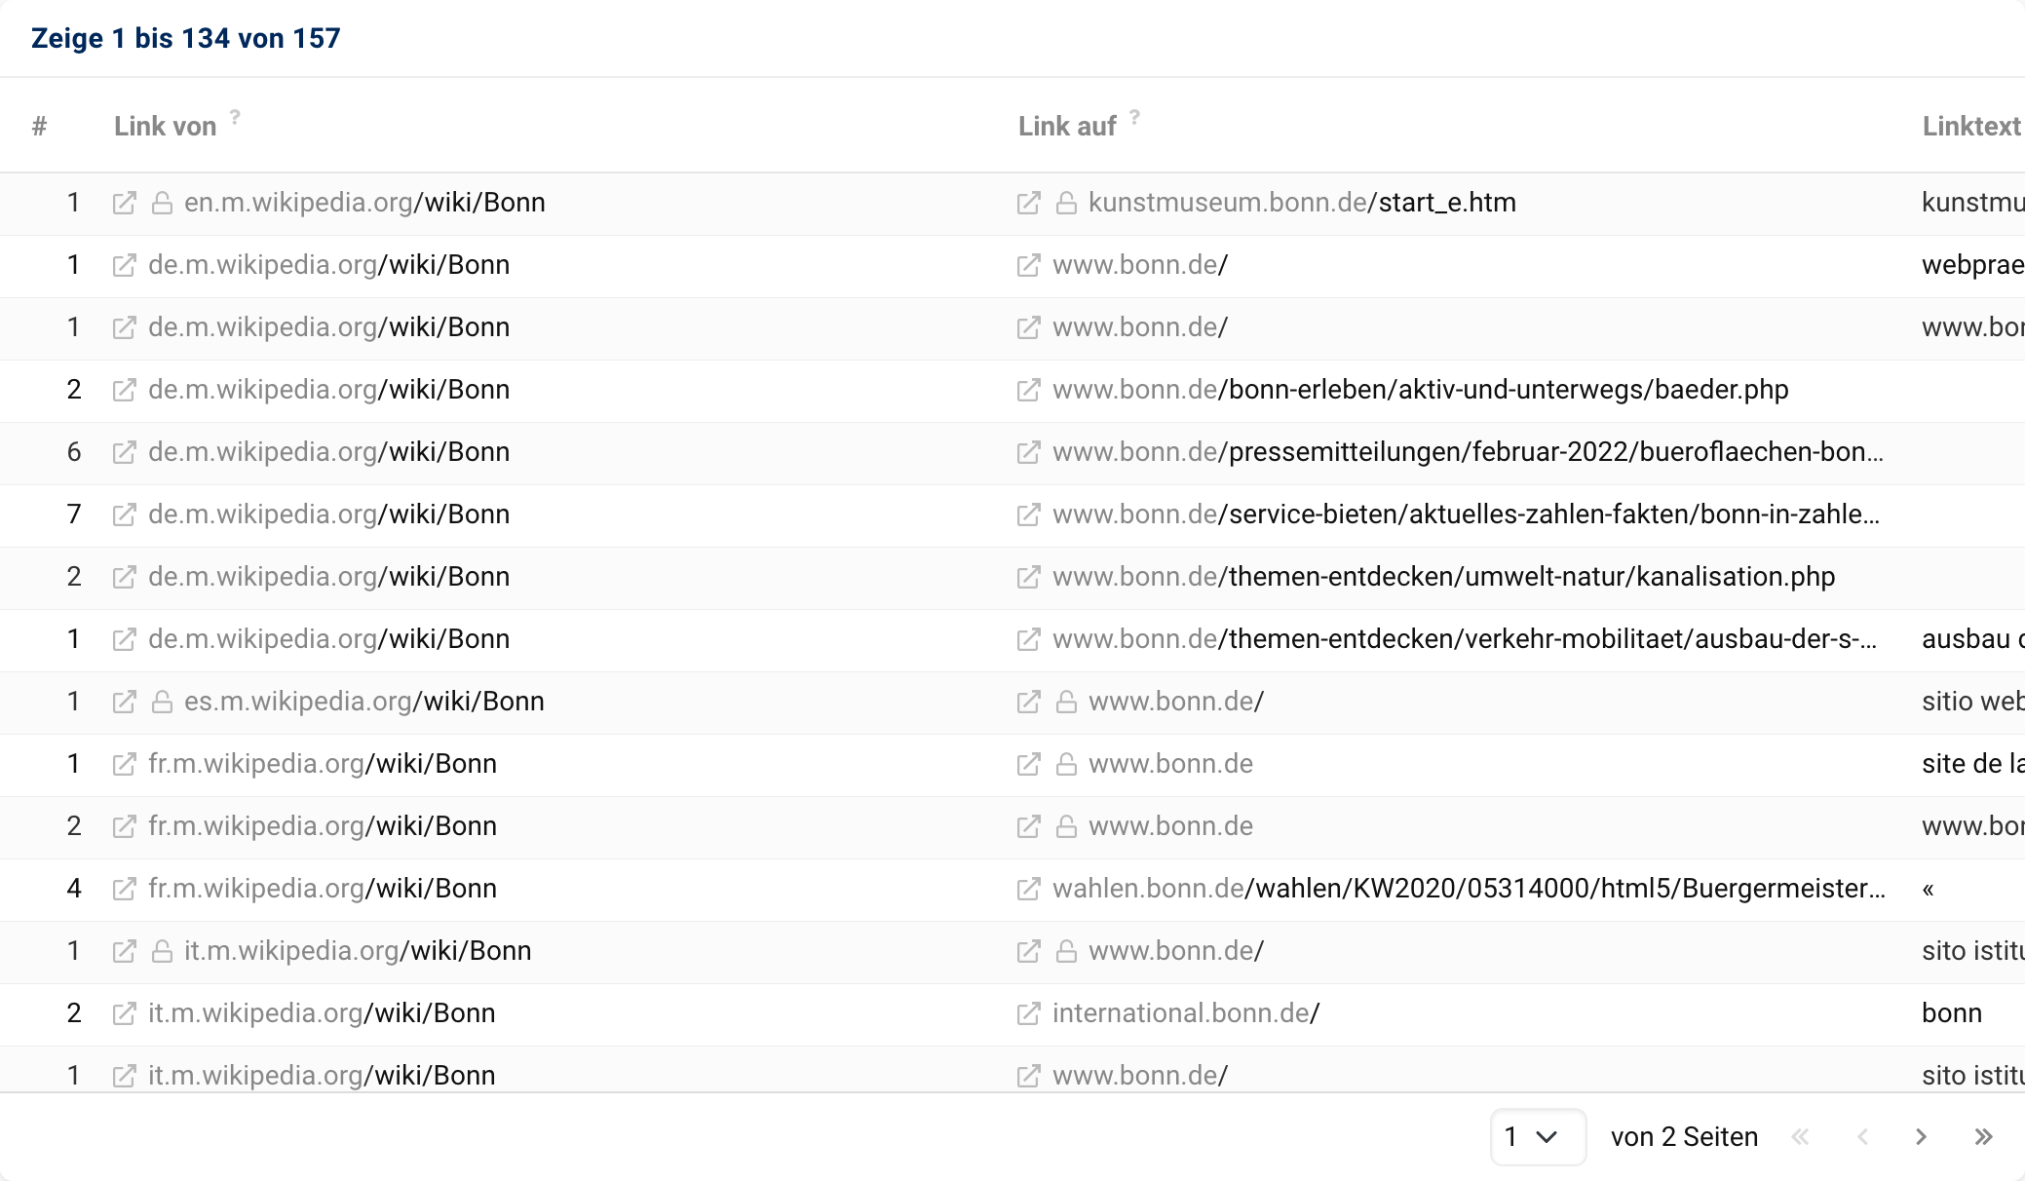This screenshot has width=2025, height=1181.
Task: Jump to first page double arrow
Action: pos(1800,1136)
